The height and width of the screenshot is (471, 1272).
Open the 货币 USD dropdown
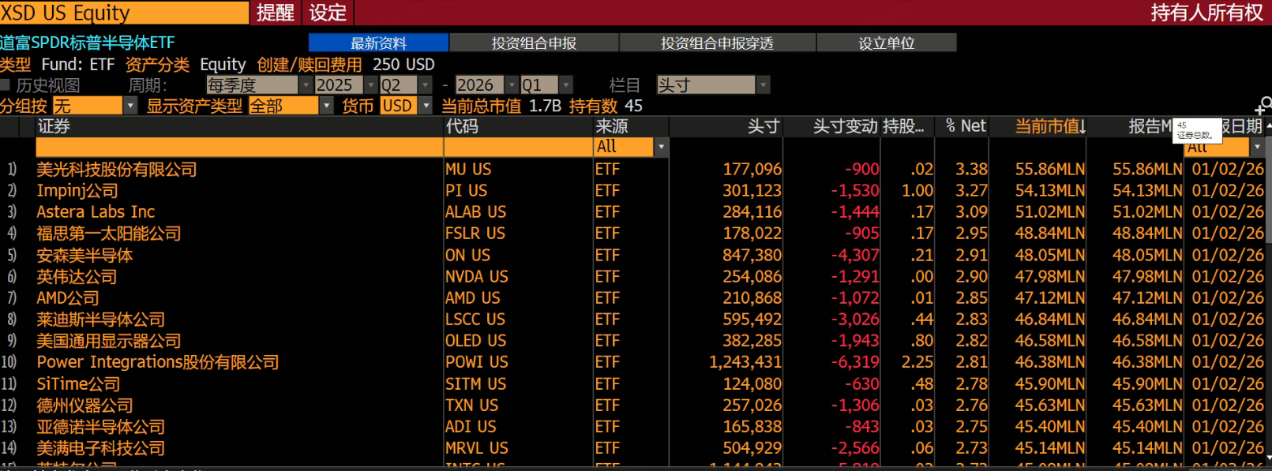[426, 106]
